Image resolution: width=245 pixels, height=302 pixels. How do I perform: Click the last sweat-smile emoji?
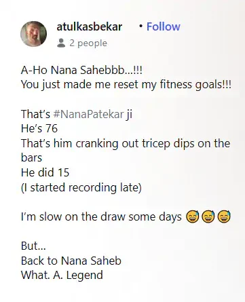(224, 216)
